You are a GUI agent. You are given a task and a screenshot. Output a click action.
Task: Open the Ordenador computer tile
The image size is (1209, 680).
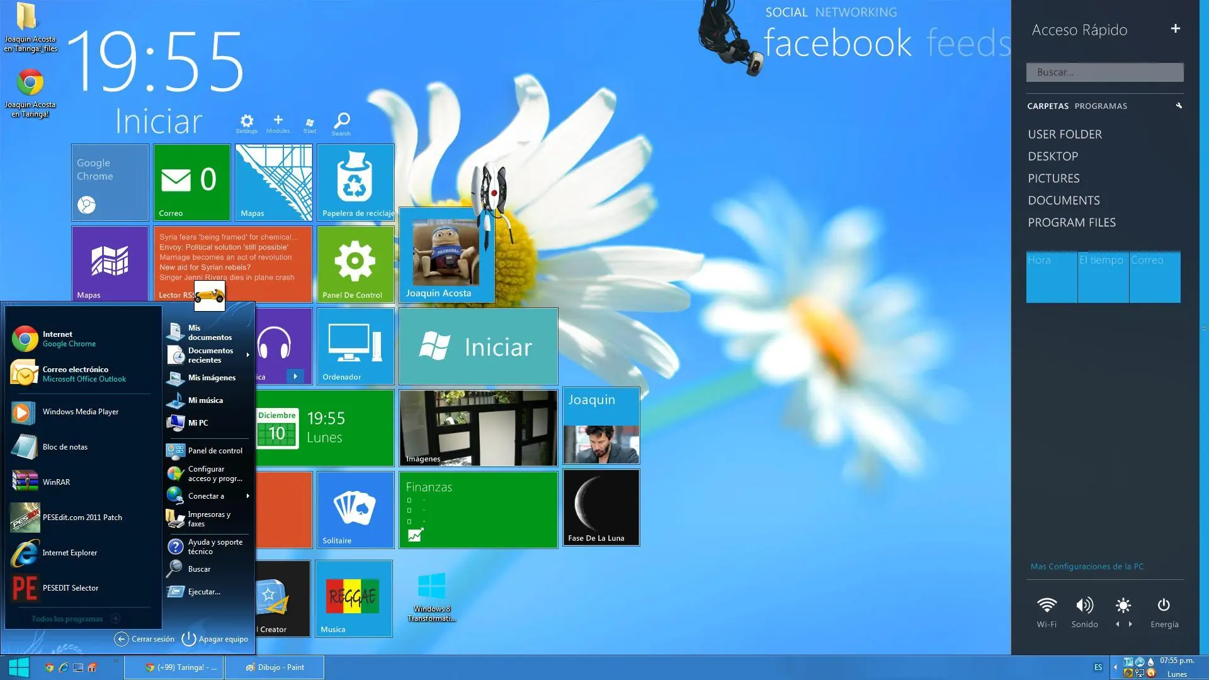click(356, 346)
